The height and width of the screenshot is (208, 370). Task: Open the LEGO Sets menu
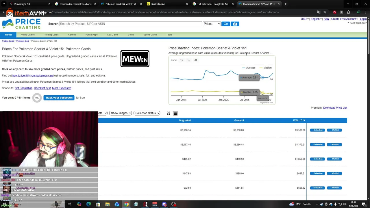113,35
